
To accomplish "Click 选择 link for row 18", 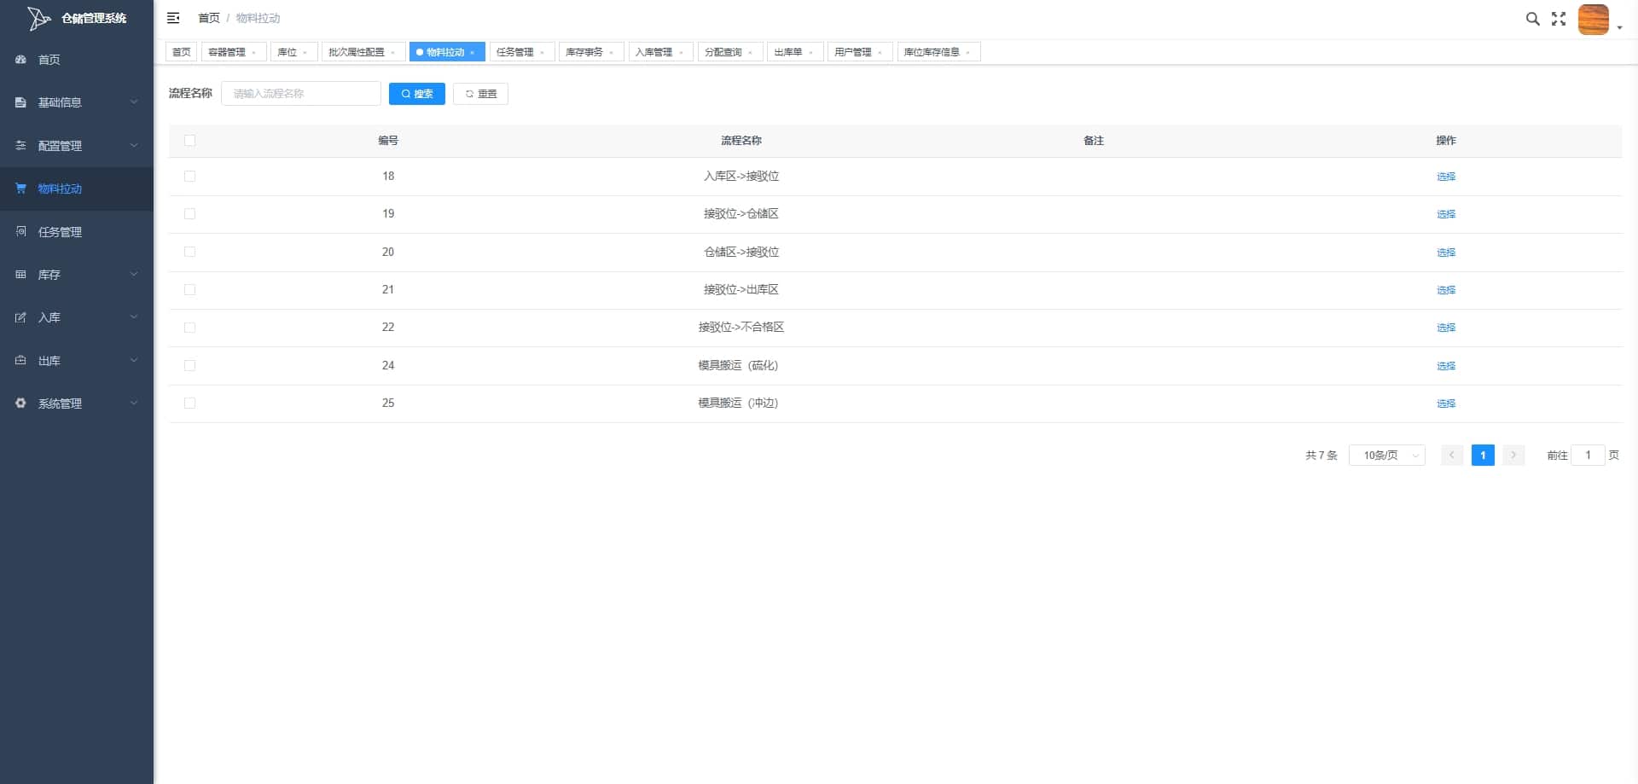I will 1446,177.
